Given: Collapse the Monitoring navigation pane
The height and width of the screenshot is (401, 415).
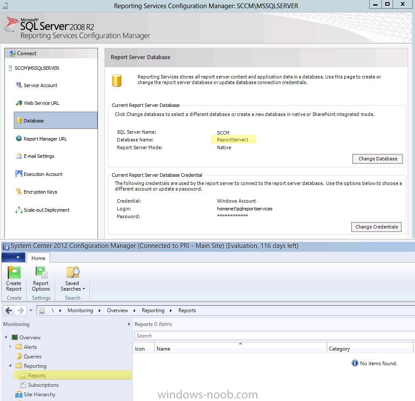Looking at the screenshot, I should (129, 324).
